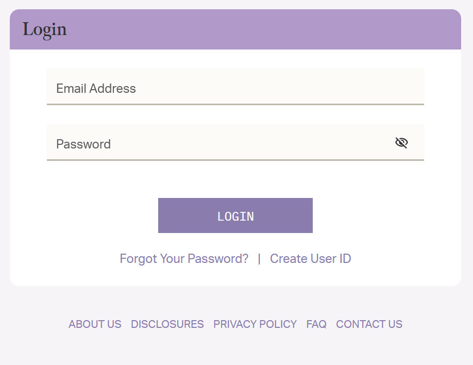Click the blank white area above LOGIN button

pyautogui.click(x=235, y=179)
